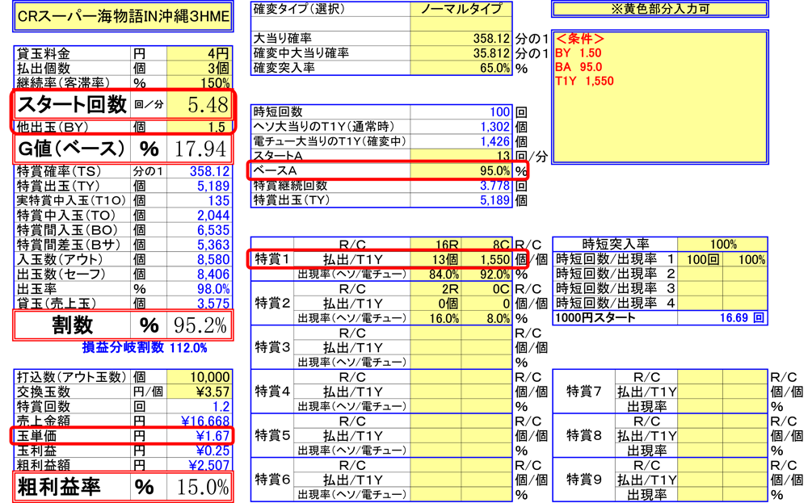Click the 確変突入率 value 65.0%
This screenshot has height=503, width=808.
point(461,68)
